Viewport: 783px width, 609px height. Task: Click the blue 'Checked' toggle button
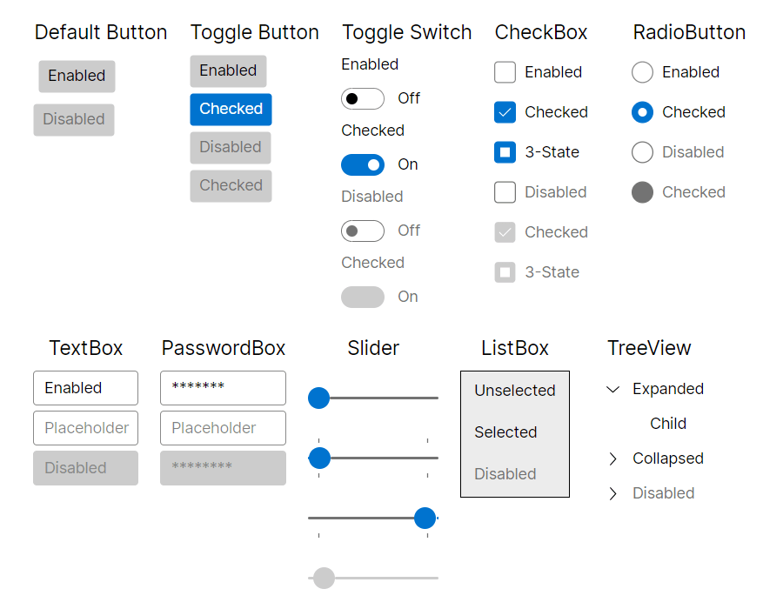point(230,110)
